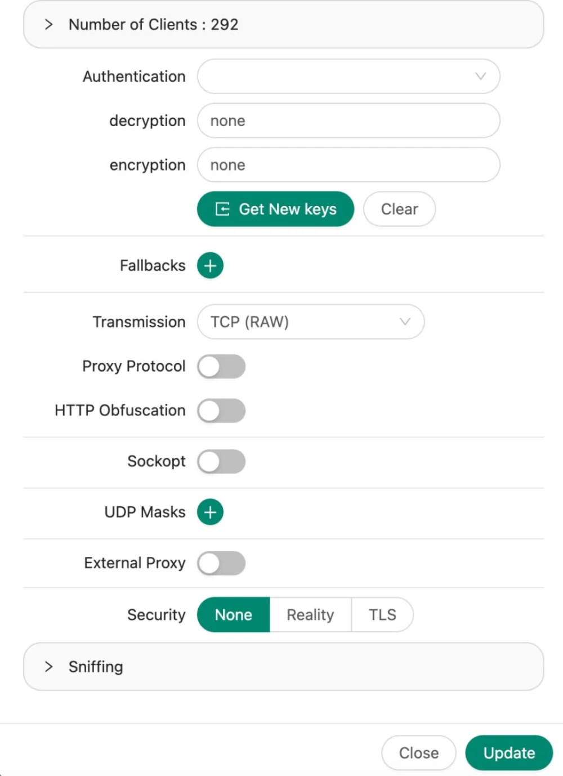The width and height of the screenshot is (563, 776).
Task: Open the Authentication dropdown
Action: [x=348, y=77]
